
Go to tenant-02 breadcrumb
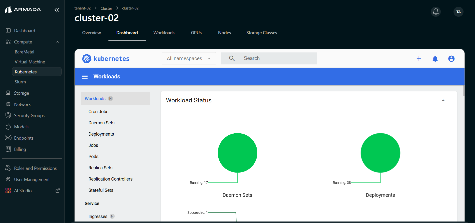point(82,8)
